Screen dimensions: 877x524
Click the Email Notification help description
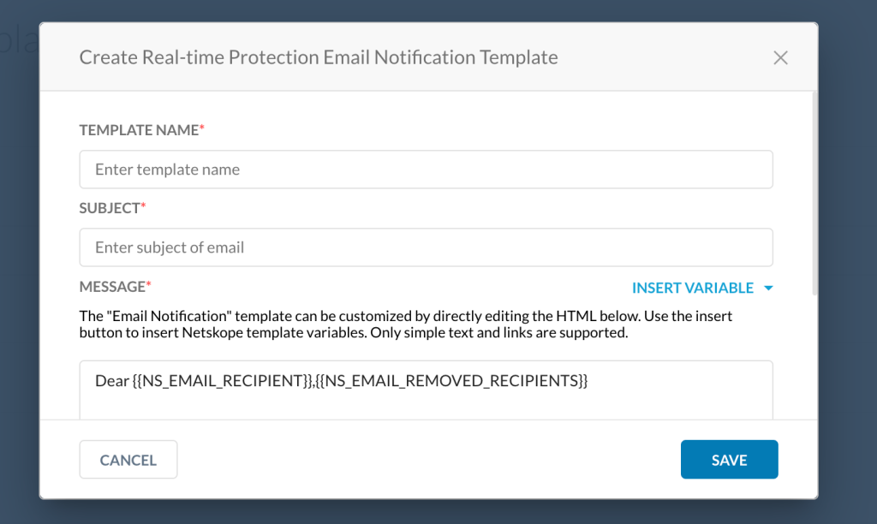tap(405, 325)
